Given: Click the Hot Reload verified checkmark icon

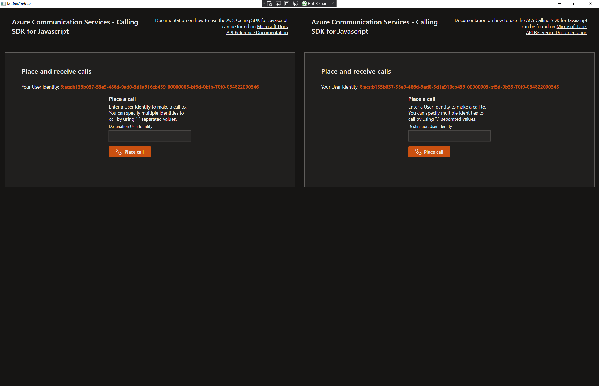Looking at the screenshot, I should [x=305, y=3].
